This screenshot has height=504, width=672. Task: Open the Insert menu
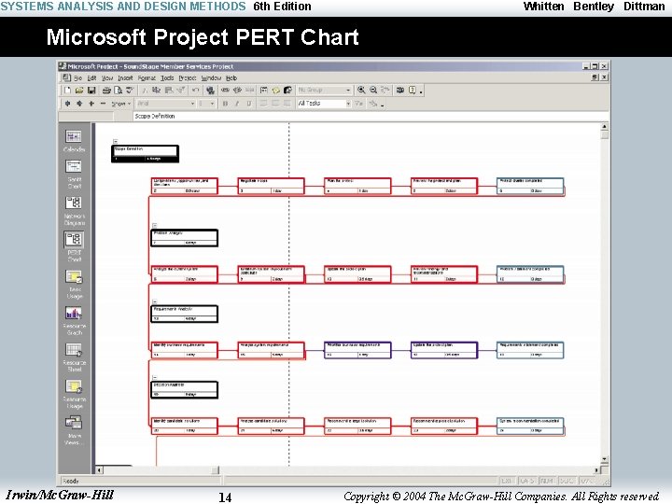[x=125, y=78]
